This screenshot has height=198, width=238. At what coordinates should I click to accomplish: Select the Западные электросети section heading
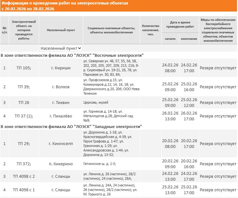(71, 126)
